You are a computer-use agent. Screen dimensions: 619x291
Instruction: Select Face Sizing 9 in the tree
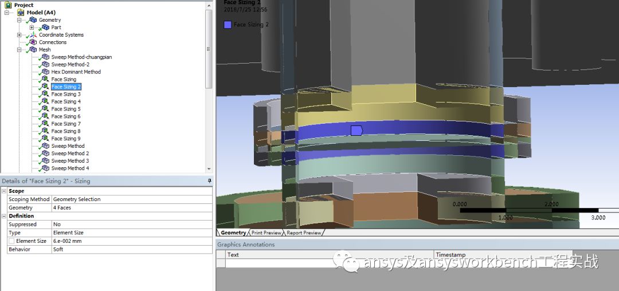tap(65, 139)
